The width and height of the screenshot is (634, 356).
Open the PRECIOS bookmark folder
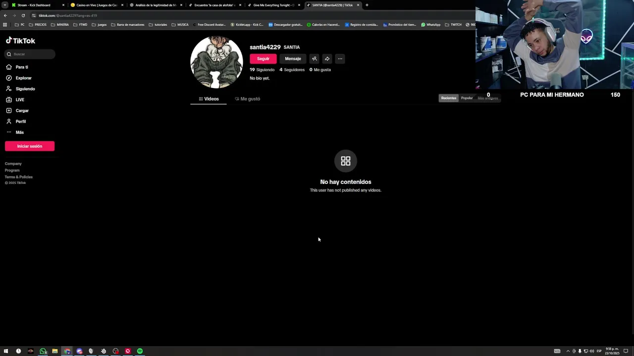38,24
